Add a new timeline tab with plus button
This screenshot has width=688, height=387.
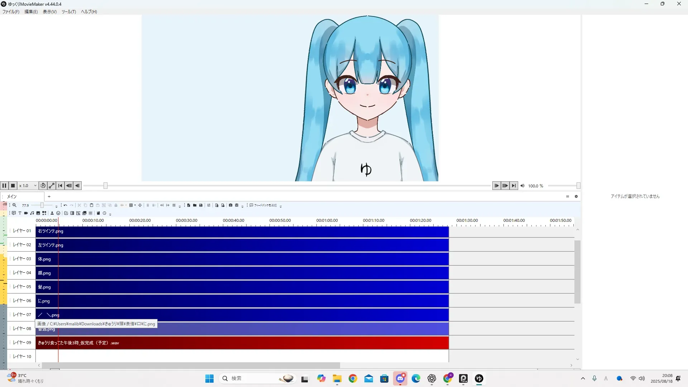pos(49,196)
